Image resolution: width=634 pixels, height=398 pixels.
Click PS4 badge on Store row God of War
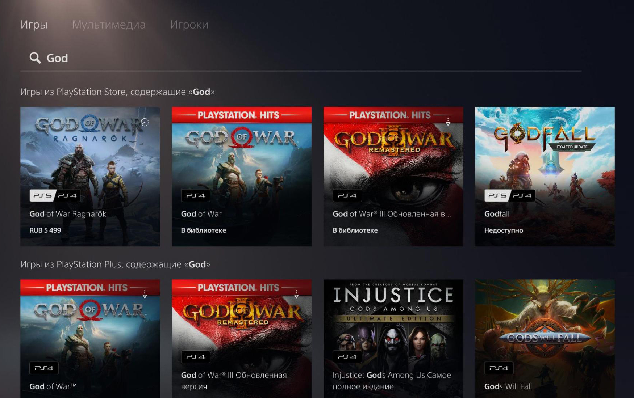[196, 195]
